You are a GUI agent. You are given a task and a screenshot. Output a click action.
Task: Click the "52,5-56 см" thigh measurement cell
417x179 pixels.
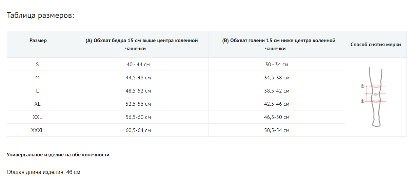tap(138, 104)
